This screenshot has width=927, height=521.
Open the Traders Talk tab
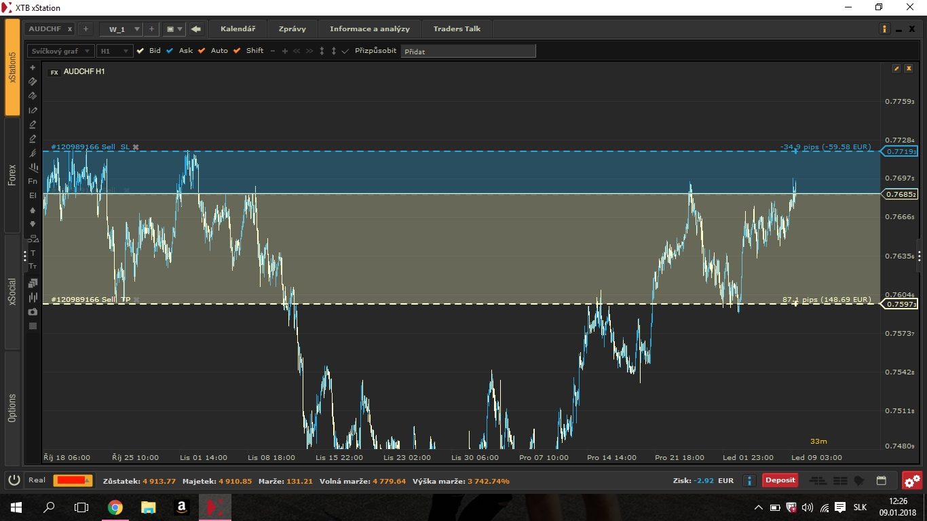(x=457, y=29)
